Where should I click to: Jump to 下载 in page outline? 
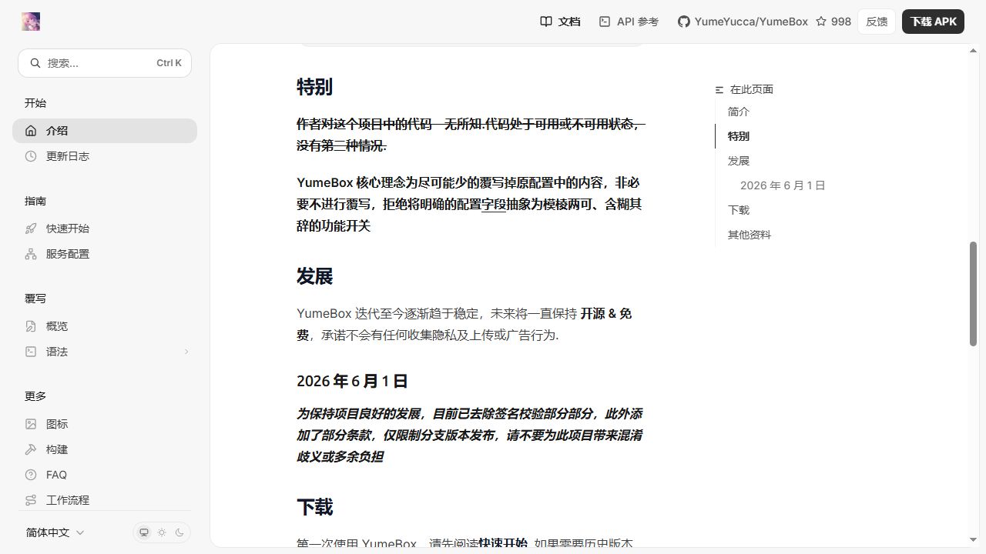click(739, 210)
